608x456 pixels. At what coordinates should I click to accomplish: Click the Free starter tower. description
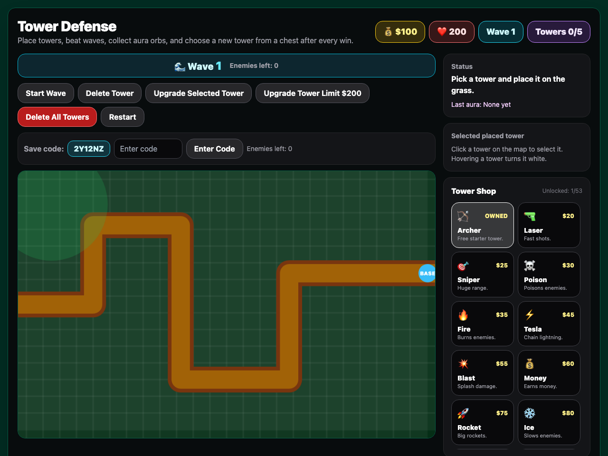480,238
